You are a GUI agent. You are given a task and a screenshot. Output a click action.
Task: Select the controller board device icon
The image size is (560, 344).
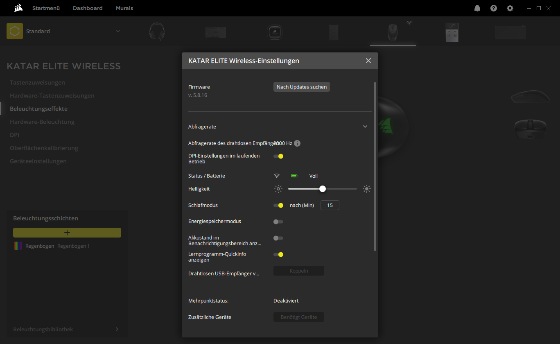click(x=216, y=33)
